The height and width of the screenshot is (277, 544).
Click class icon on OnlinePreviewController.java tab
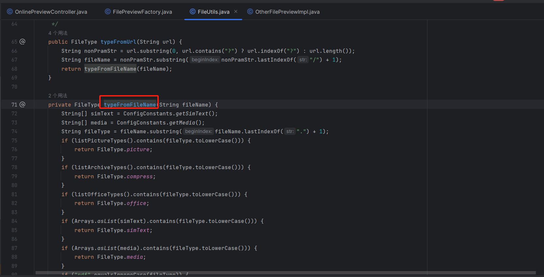pyautogui.click(x=10, y=12)
